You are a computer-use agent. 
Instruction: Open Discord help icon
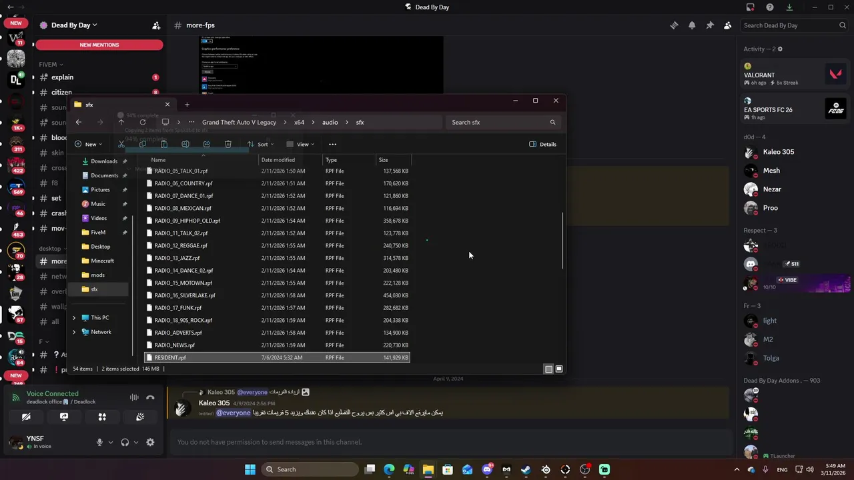pyautogui.click(x=770, y=7)
